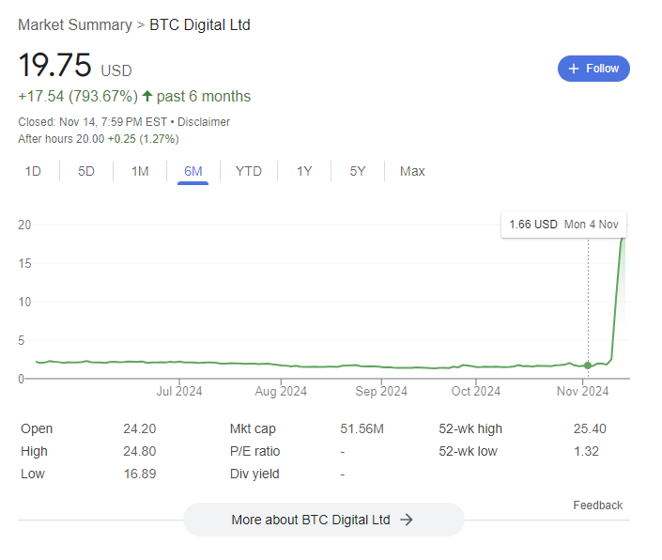Click the Closed: Nov 14 timestamp text

tap(92, 122)
